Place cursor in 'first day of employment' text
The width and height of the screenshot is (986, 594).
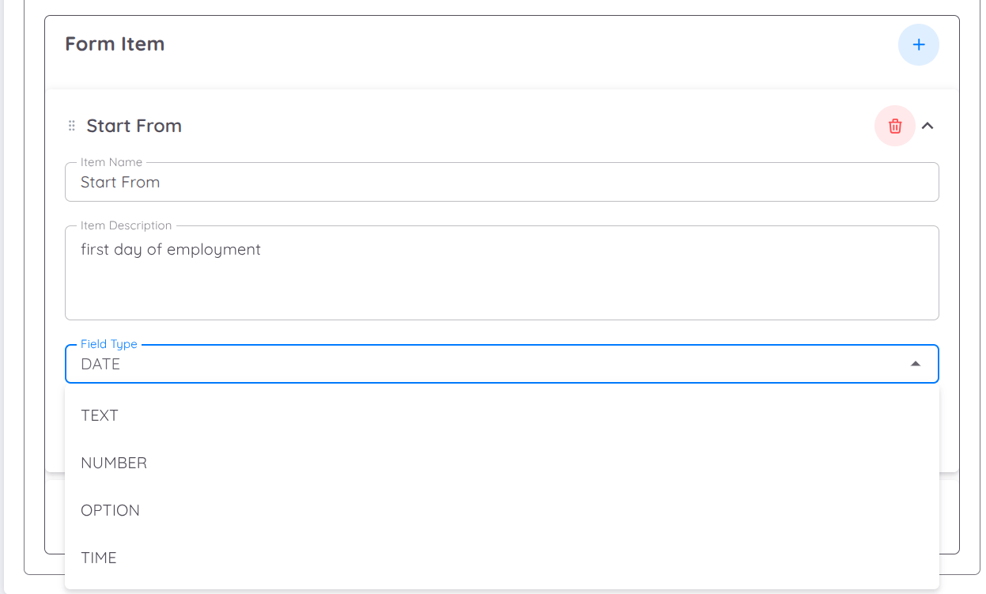tap(171, 250)
